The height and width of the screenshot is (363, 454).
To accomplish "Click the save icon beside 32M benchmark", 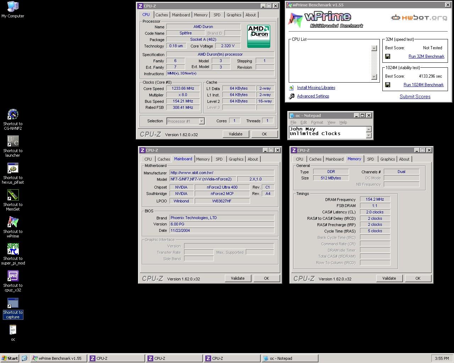I will (388, 56).
